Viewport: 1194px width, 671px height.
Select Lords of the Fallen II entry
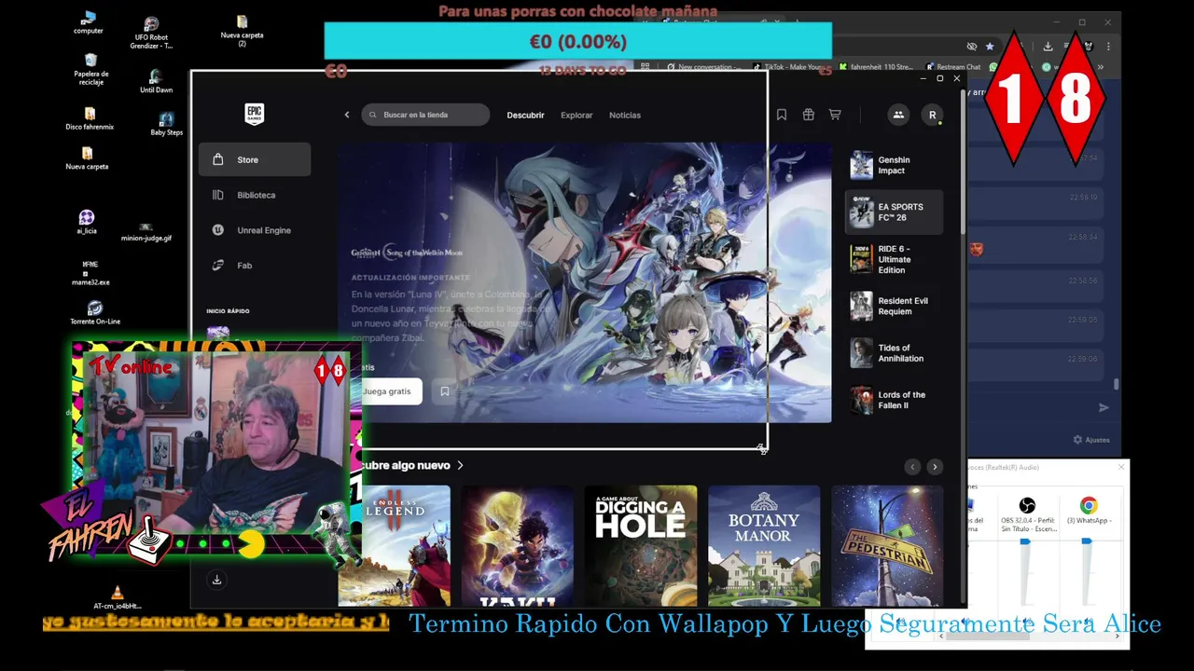point(894,400)
